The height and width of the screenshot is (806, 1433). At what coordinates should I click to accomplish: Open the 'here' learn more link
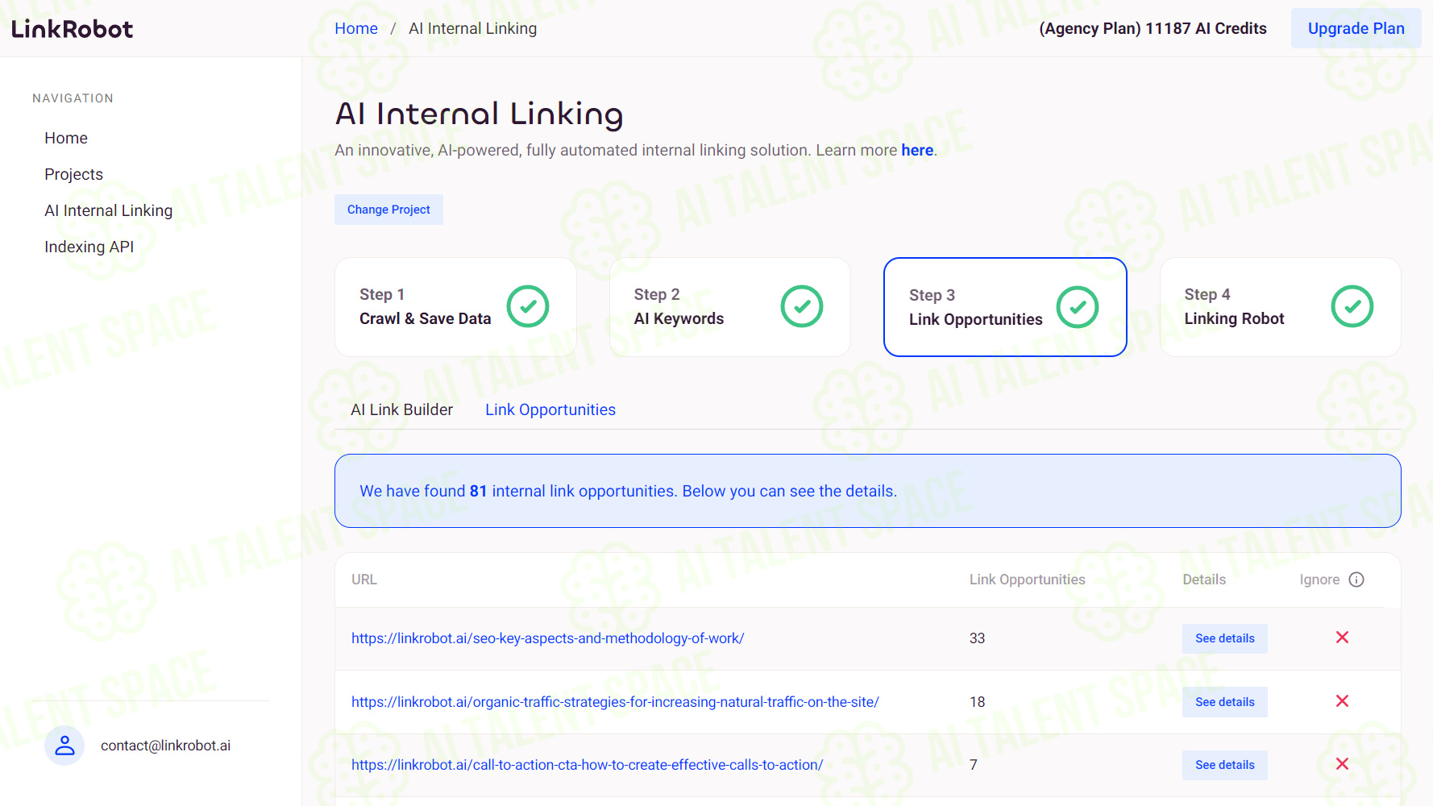click(x=917, y=150)
